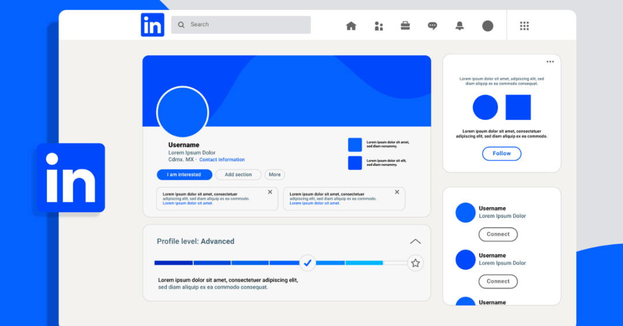Image resolution: width=623 pixels, height=326 pixels.
Task: Click the I am interested button
Action: (x=184, y=175)
